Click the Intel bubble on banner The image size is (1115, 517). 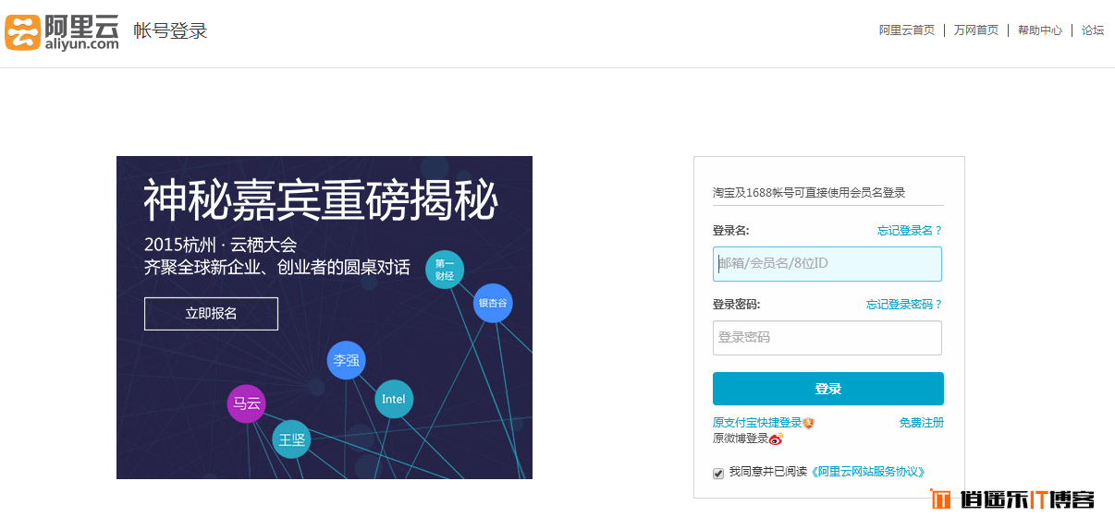coord(394,399)
